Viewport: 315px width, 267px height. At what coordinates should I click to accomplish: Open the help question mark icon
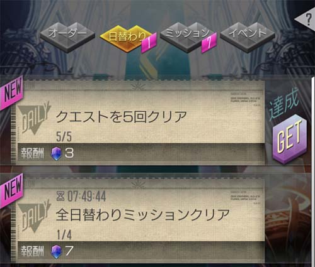click(x=307, y=19)
